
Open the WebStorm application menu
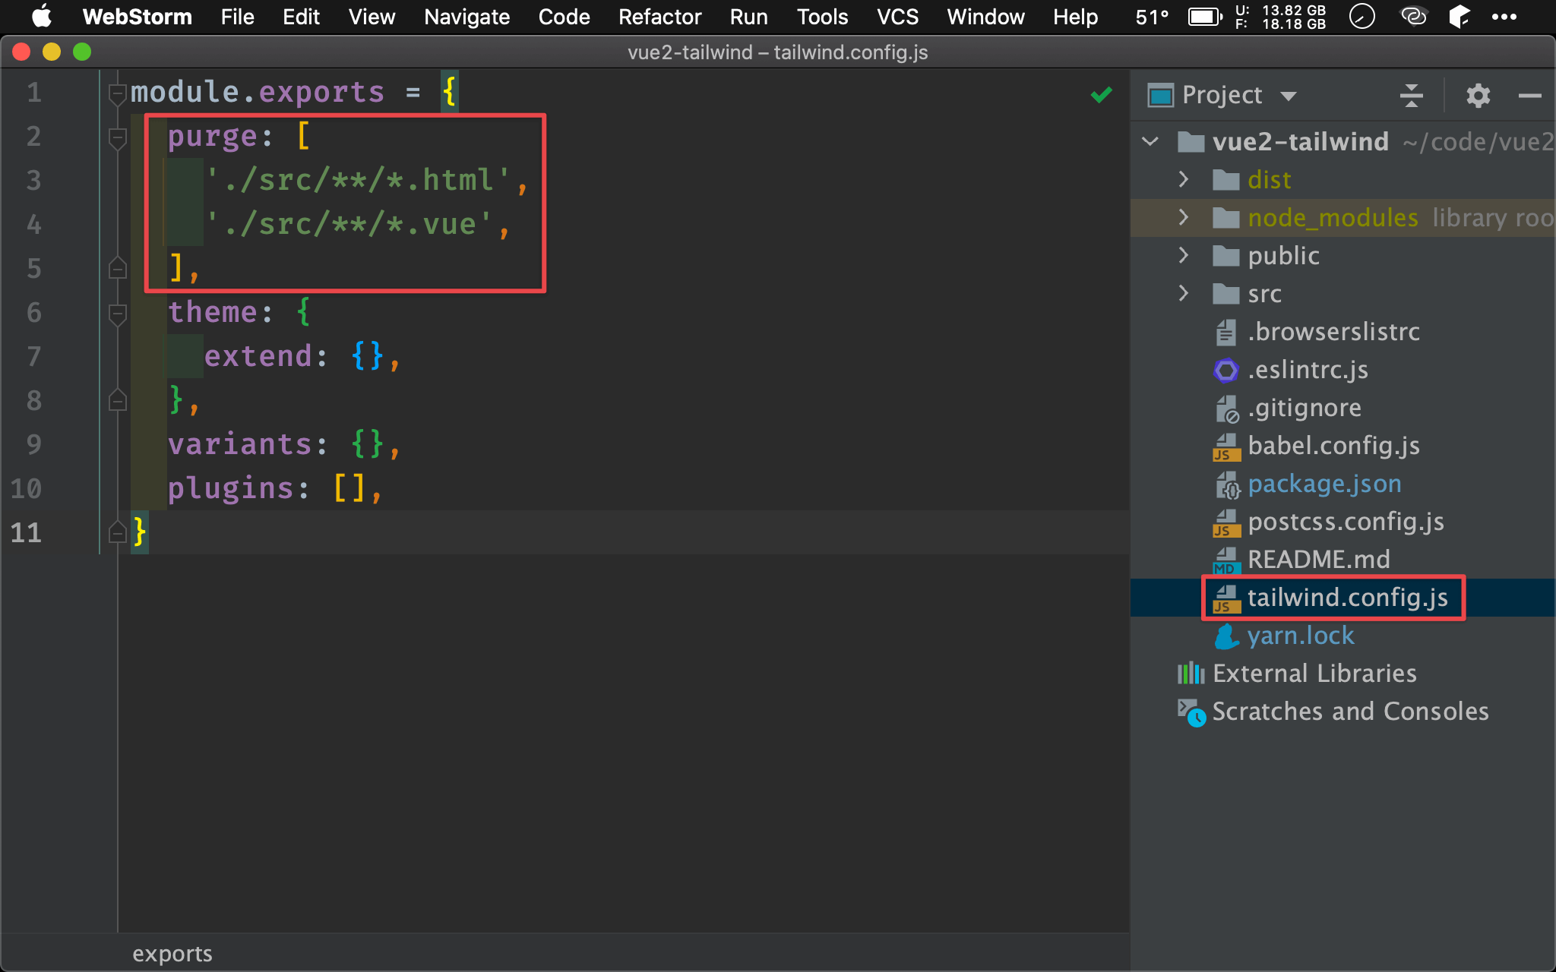point(137,17)
